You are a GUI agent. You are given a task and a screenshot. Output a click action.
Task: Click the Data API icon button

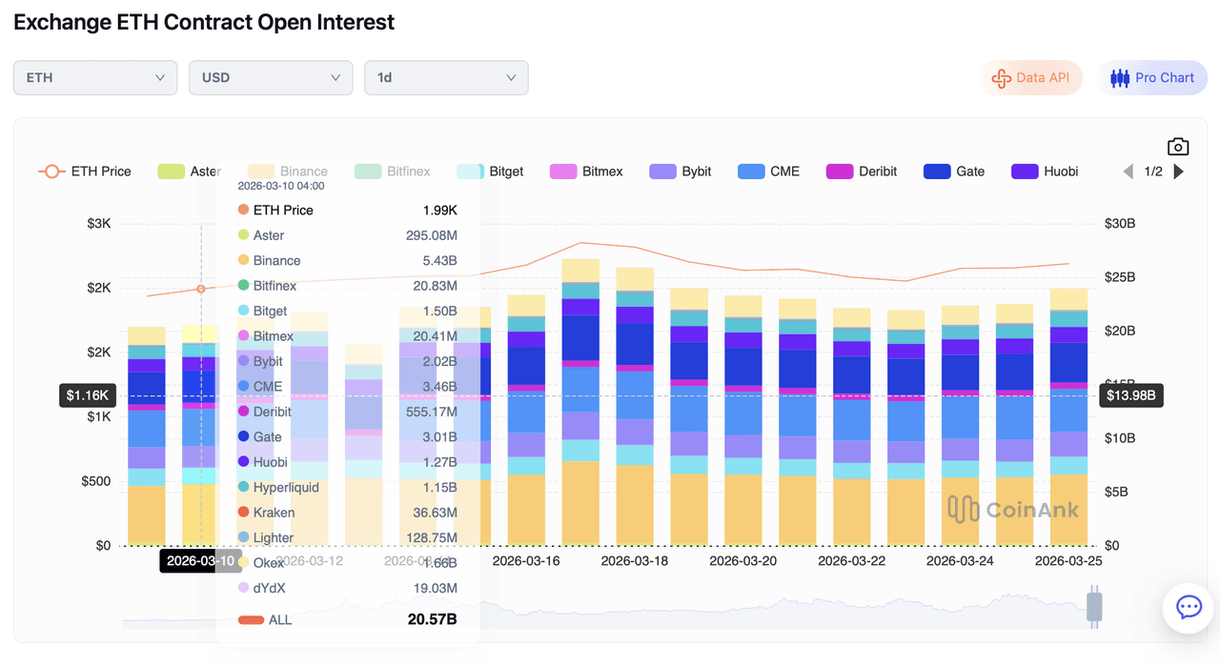tap(1031, 78)
